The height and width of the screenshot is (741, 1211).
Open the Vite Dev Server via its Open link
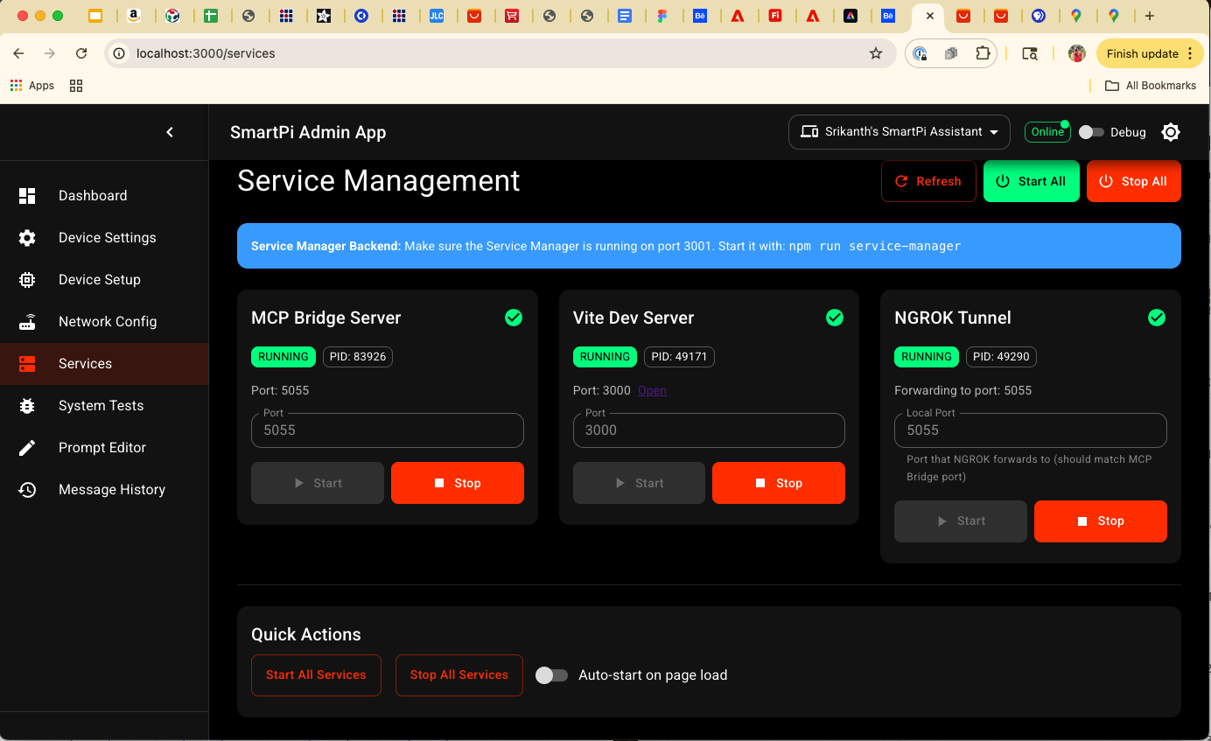point(652,390)
